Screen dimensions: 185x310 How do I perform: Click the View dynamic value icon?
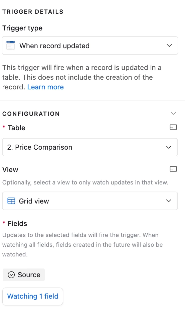tap(173, 169)
